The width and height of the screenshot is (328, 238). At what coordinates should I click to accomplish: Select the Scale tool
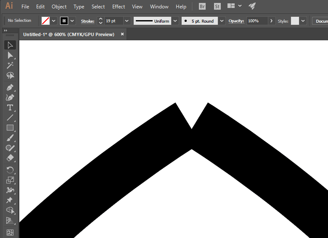[x=10, y=180]
